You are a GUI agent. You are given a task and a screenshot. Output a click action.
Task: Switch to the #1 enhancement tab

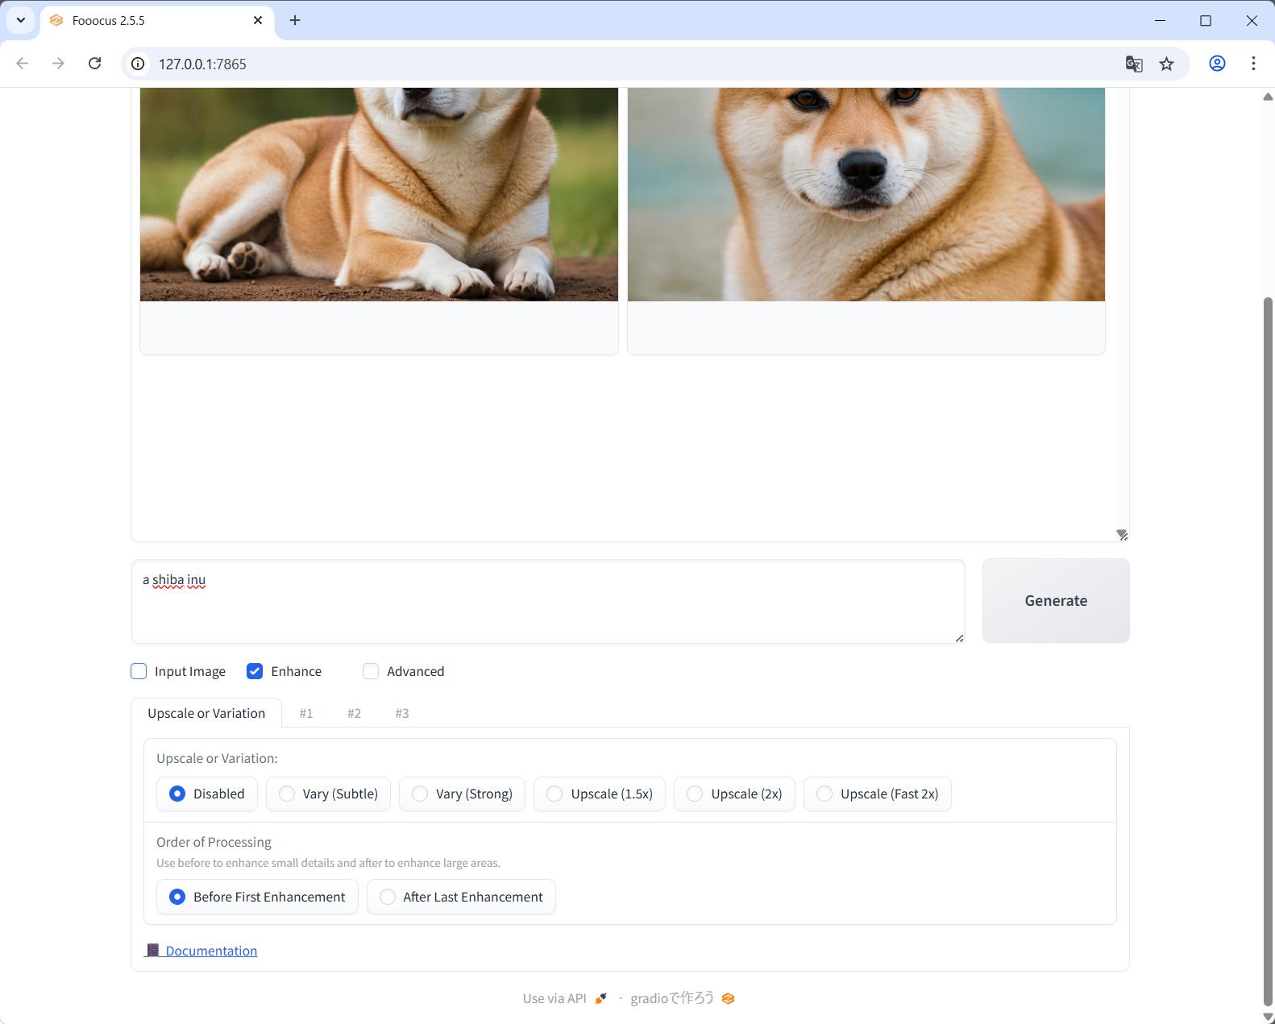coord(306,713)
